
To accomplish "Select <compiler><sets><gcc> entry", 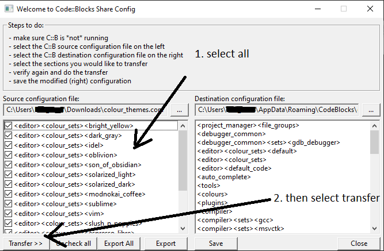I will [235, 220].
